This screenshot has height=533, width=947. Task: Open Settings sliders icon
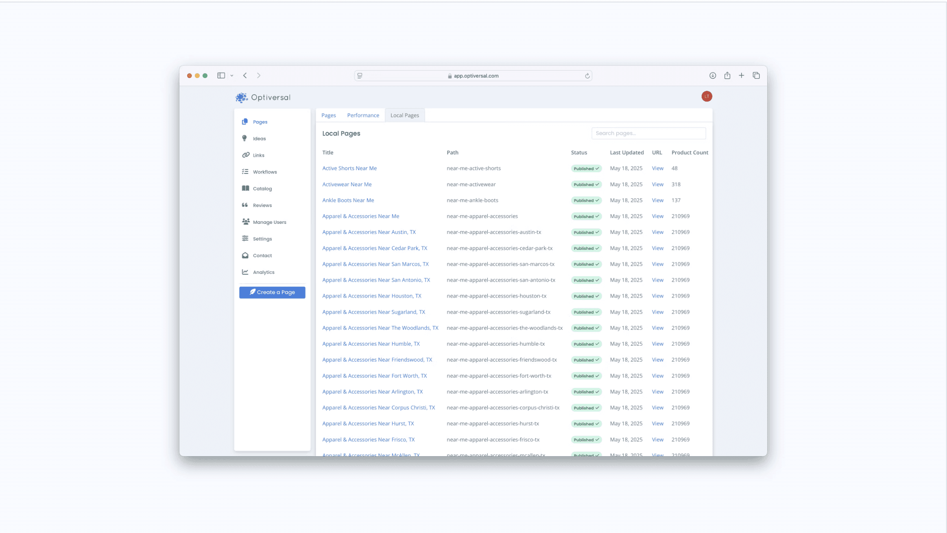pos(245,238)
